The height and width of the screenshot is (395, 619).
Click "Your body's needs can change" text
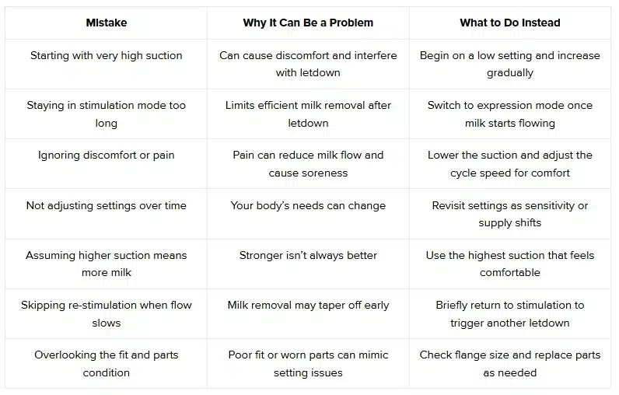coord(308,205)
